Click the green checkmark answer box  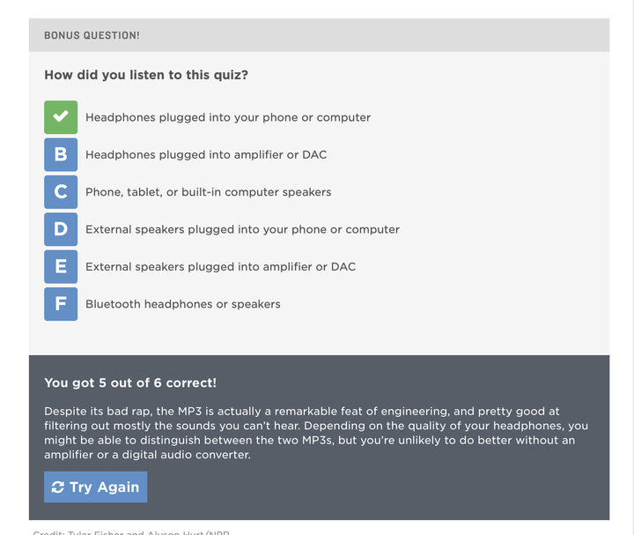61,117
